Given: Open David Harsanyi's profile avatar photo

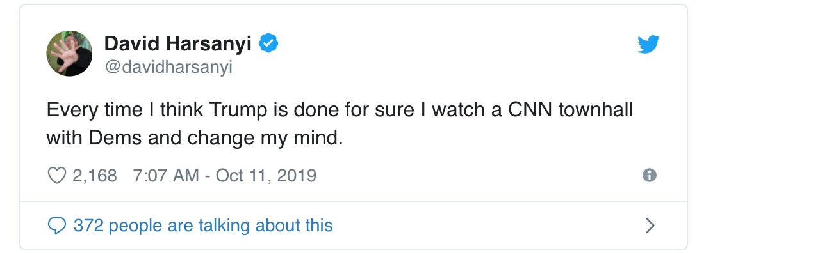Looking at the screenshot, I should click(69, 54).
